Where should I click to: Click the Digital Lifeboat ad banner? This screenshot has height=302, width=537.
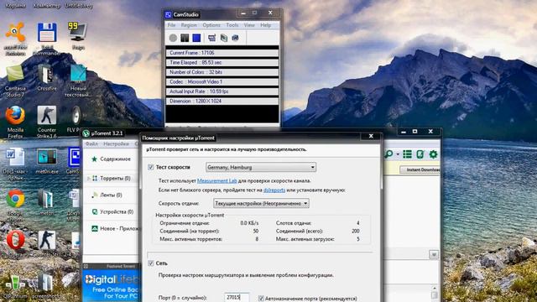(112, 286)
